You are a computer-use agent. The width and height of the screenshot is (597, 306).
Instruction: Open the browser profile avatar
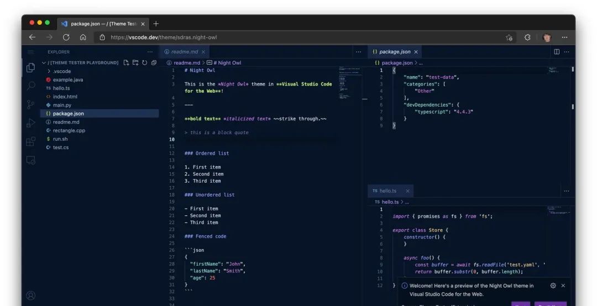(x=547, y=38)
